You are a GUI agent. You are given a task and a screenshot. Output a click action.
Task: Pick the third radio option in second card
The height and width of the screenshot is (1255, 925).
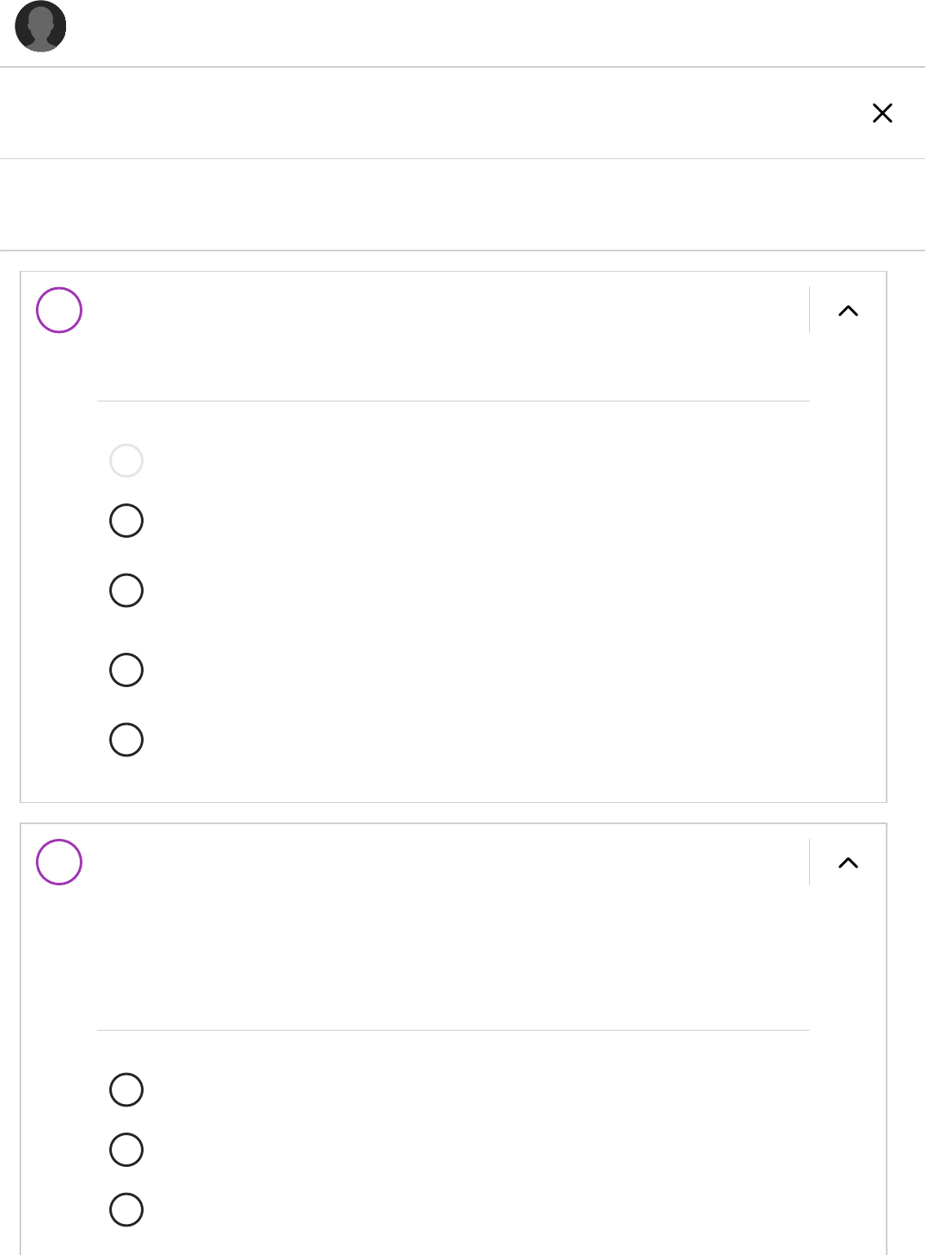pyautogui.click(x=126, y=1210)
